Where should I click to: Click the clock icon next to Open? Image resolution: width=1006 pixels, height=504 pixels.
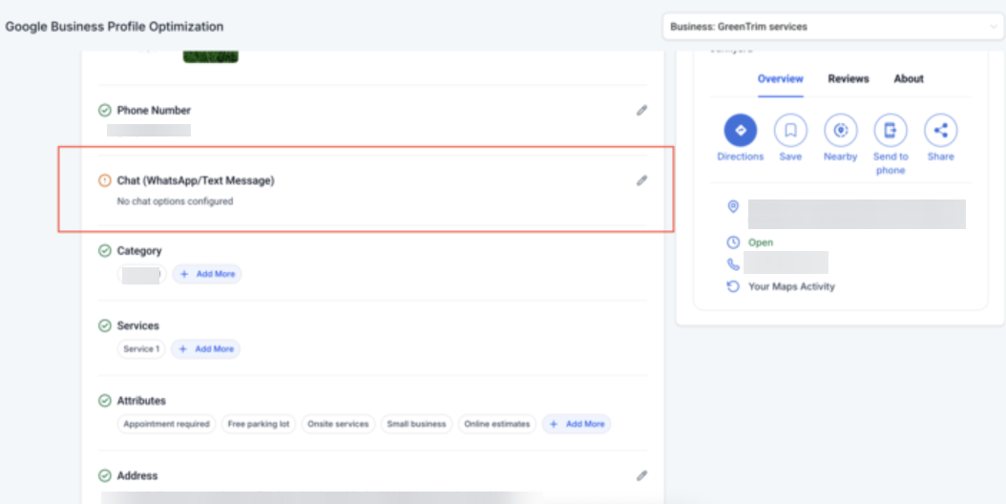733,242
